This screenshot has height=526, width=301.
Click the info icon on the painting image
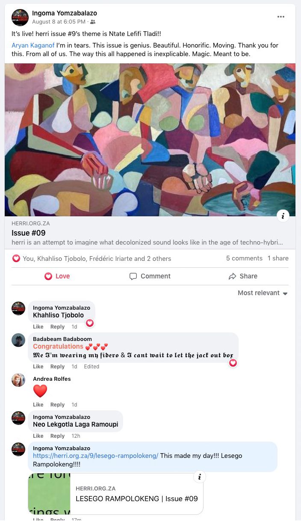(283, 215)
